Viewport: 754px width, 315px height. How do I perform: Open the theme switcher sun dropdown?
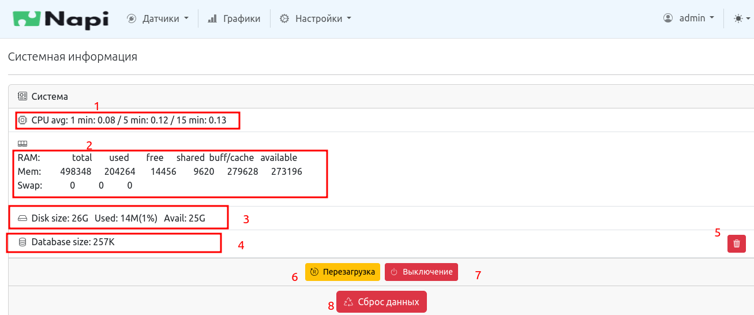(x=741, y=18)
